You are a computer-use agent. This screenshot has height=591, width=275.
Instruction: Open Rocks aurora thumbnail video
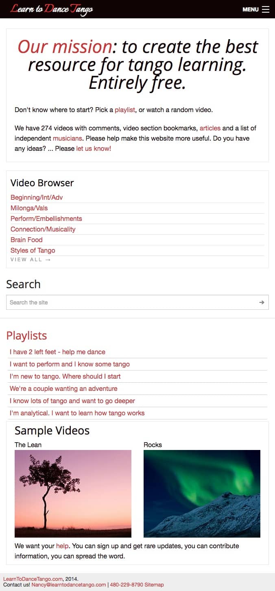pyautogui.click(x=202, y=494)
